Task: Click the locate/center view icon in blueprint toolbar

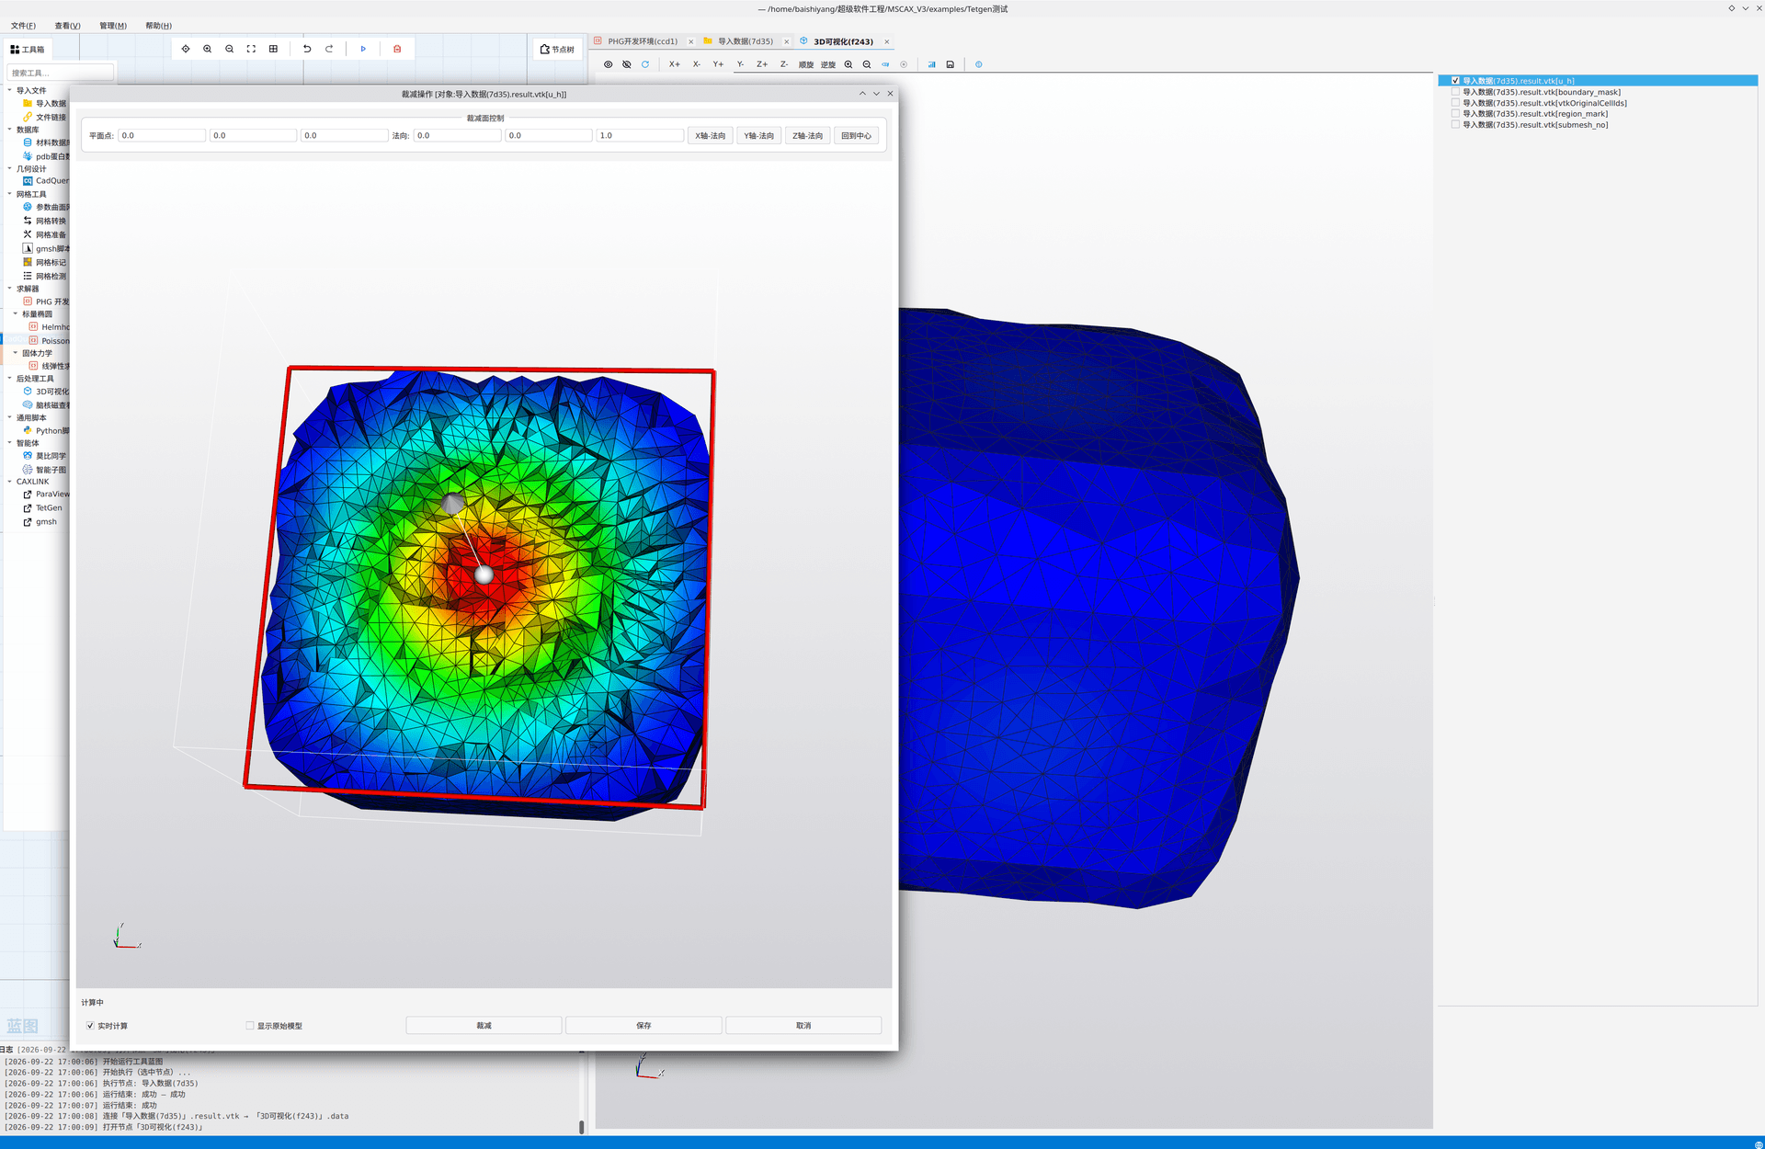Action: pyautogui.click(x=186, y=49)
